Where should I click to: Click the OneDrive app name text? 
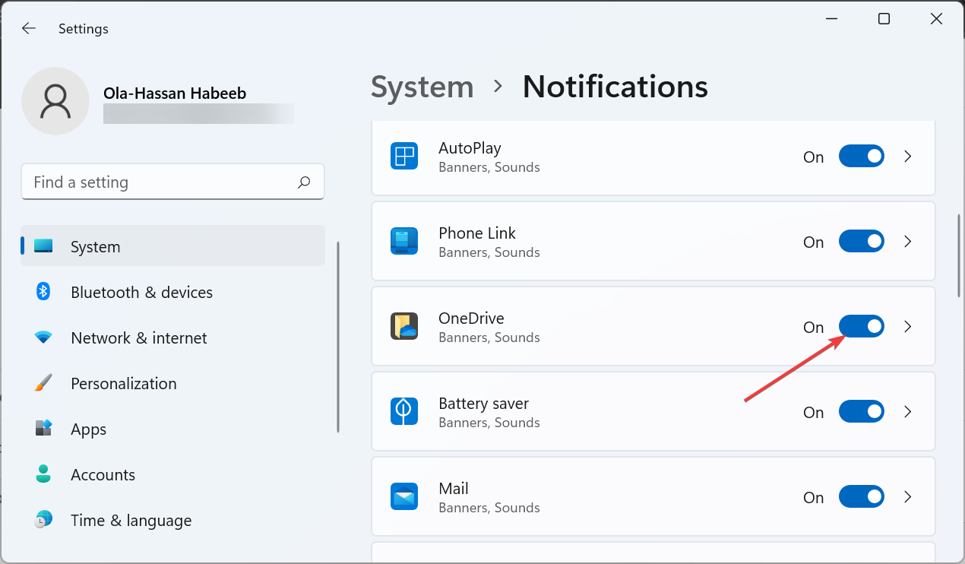[471, 318]
